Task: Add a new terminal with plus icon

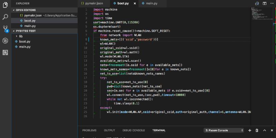Action: click(250, 130)
